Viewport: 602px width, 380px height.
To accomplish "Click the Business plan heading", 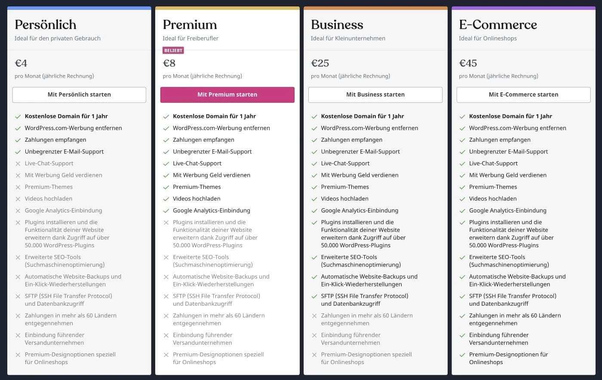I will pyautogui.click(x=337, y=24).
